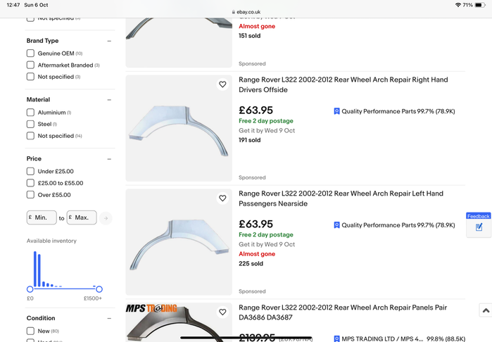Click the 225 sold text
The image size is (492, 342).
[x=251, y=264]
